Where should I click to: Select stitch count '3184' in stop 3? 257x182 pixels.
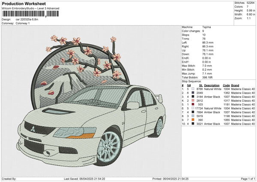click(200, 97)
